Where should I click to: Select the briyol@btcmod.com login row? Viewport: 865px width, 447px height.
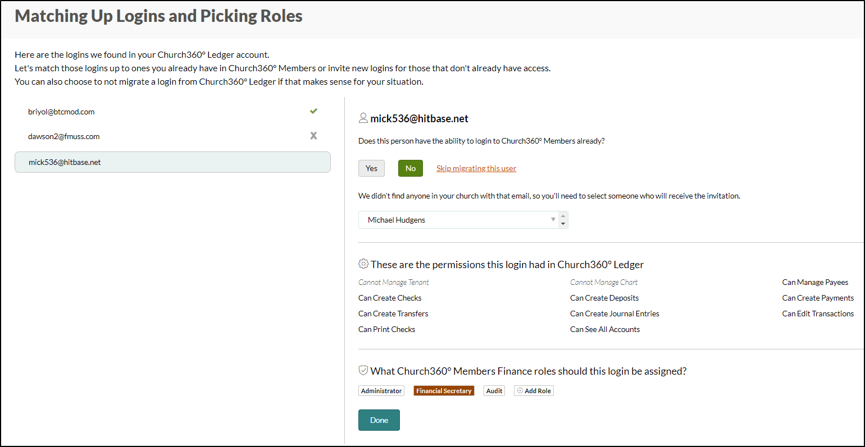click(172, 112)
